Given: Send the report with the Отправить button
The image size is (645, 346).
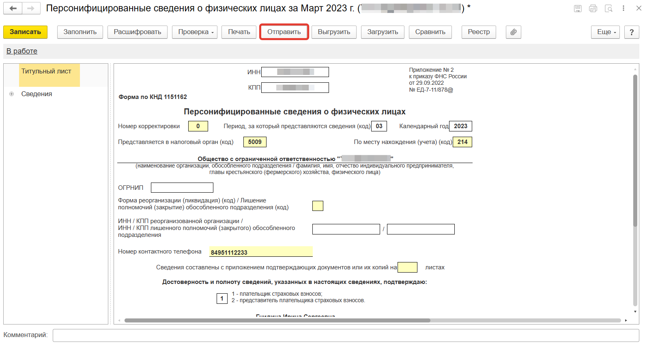Looking at the screenshot, I should click(x=284, y=32).
